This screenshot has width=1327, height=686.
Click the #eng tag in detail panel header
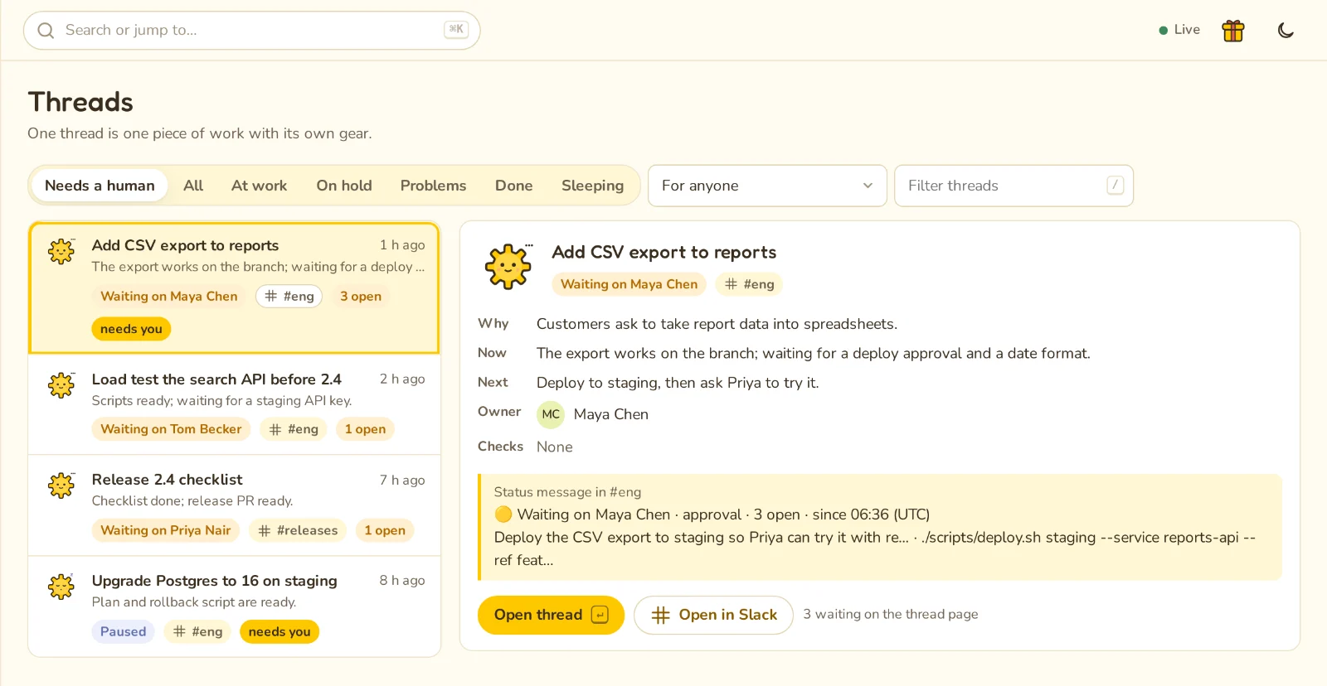[x=749, y=284]
